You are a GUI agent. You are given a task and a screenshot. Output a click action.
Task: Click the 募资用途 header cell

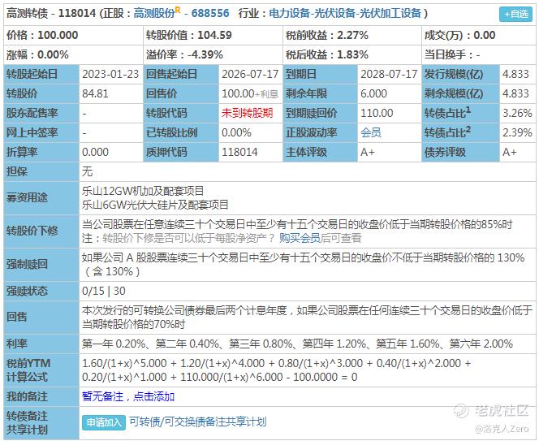pos(41,198)
